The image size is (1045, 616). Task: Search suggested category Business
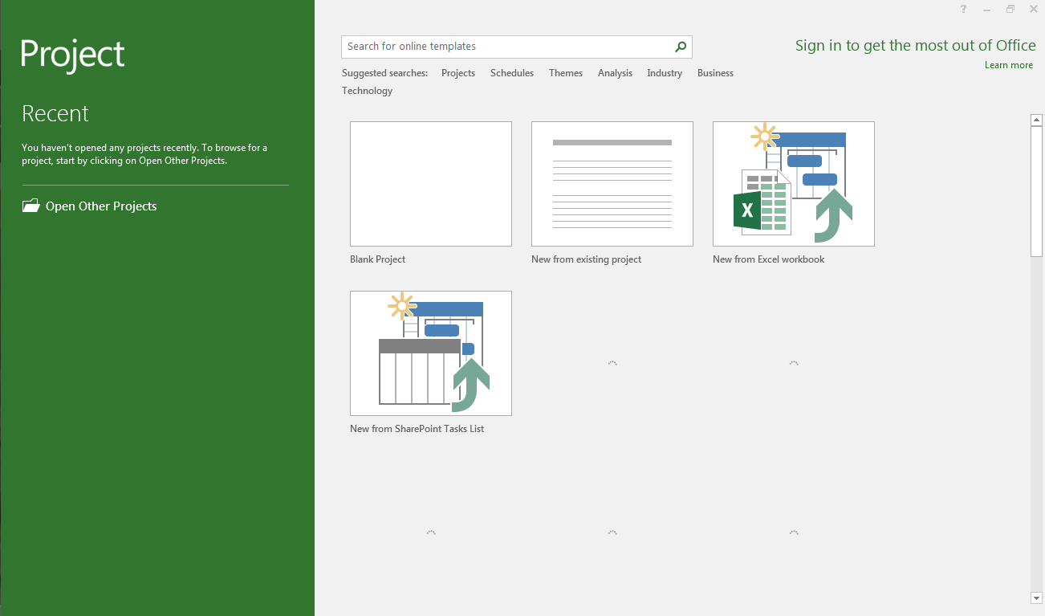pos(715,73)
